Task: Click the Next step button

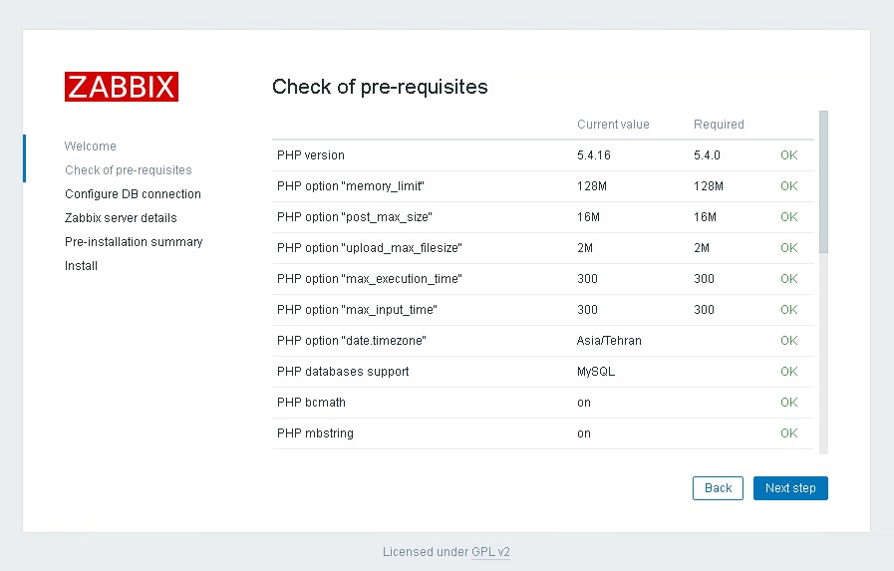Action: pyautogui.click(x=790, y=488)
